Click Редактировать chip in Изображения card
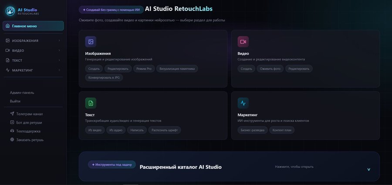 coord(118,69)
